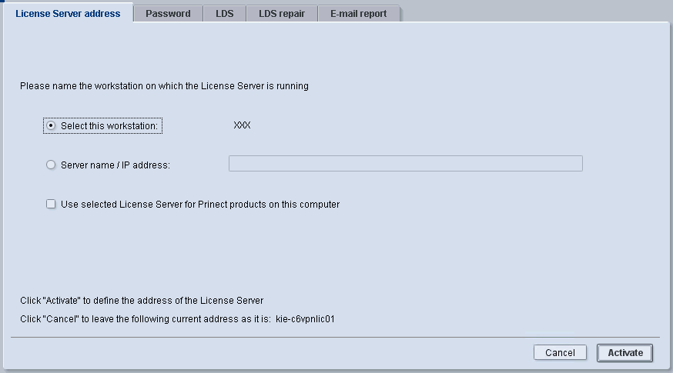This screenshot has width=673, height=373.
Task: Choose the 'Select this workstation' radio button
Action: click(x=51, y=125)
